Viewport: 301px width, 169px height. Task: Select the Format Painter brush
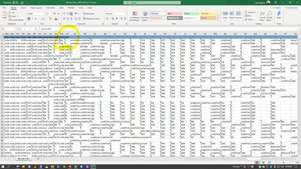(10, 20)
